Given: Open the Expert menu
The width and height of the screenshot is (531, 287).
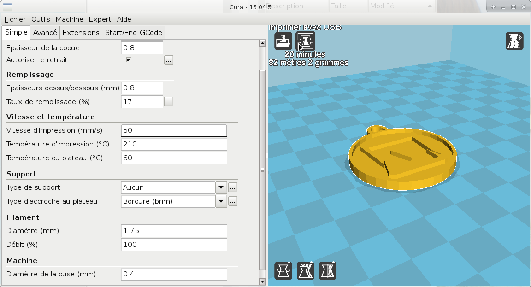Looking at the screenshot, I should coord(100,19).
